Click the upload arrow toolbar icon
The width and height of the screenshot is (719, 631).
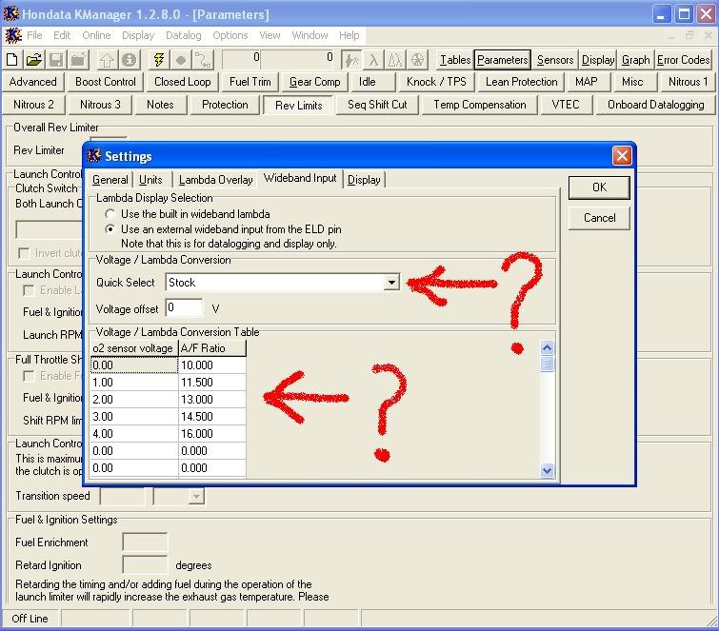107,59
